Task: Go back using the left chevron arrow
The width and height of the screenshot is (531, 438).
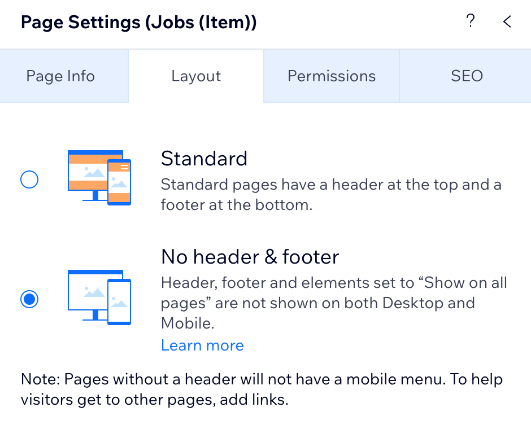Action: 507,21
